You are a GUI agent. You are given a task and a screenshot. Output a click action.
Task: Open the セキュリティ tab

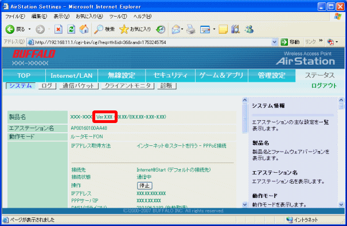[170, 76]
